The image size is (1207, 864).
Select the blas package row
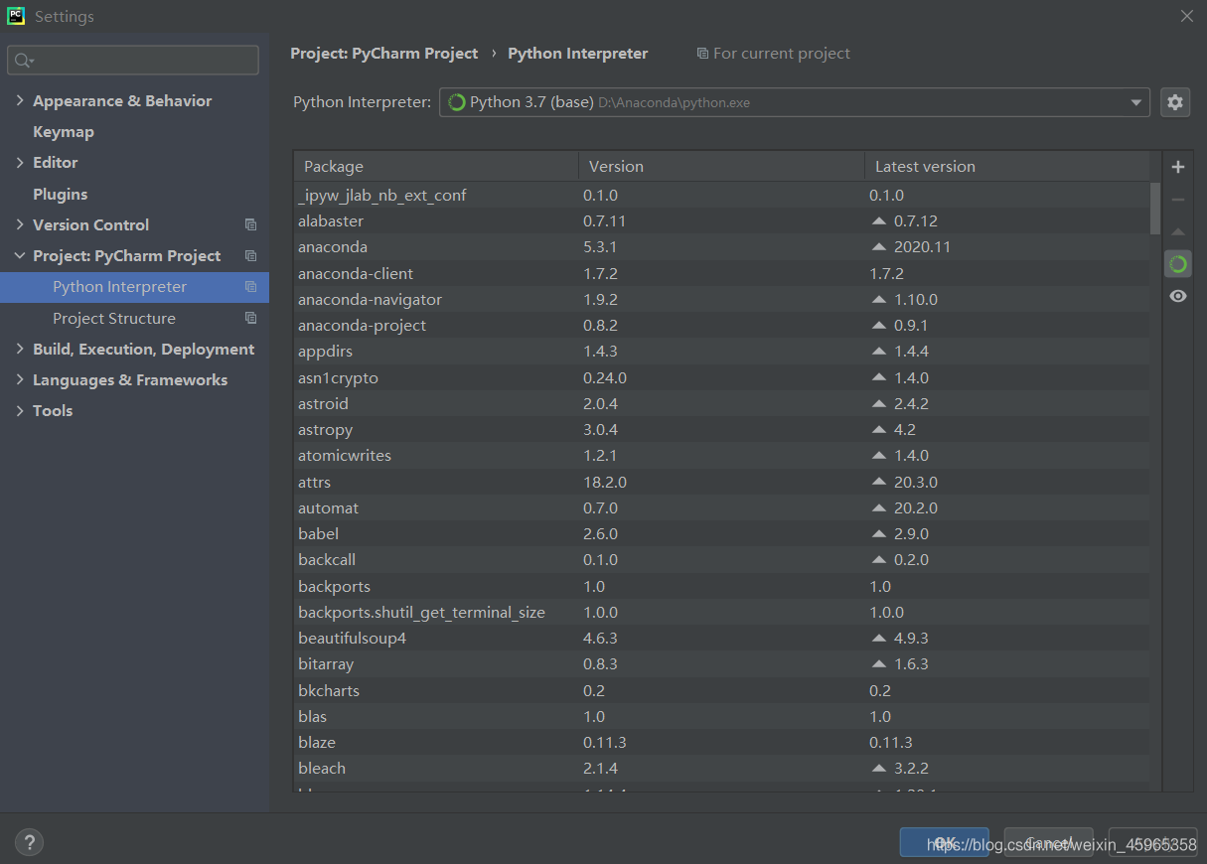pos(721,717)
